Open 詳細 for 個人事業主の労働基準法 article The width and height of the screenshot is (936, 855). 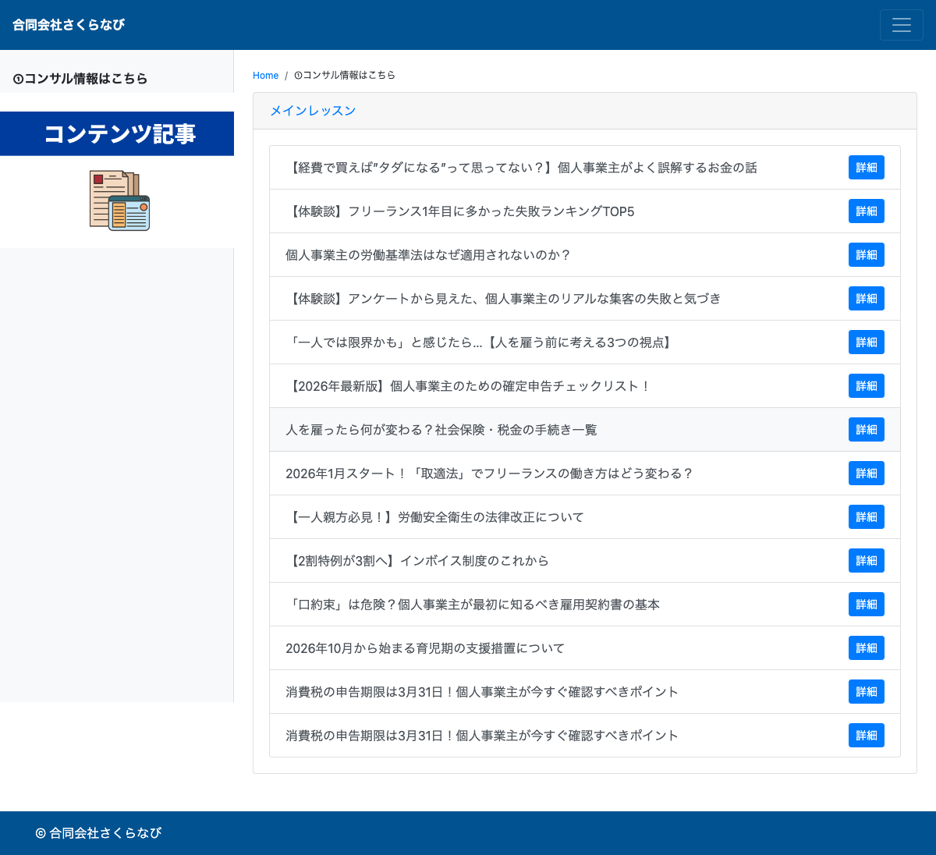click(866, 254)
